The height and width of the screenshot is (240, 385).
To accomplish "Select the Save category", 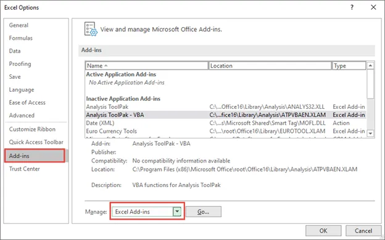I will pos(15,77).
